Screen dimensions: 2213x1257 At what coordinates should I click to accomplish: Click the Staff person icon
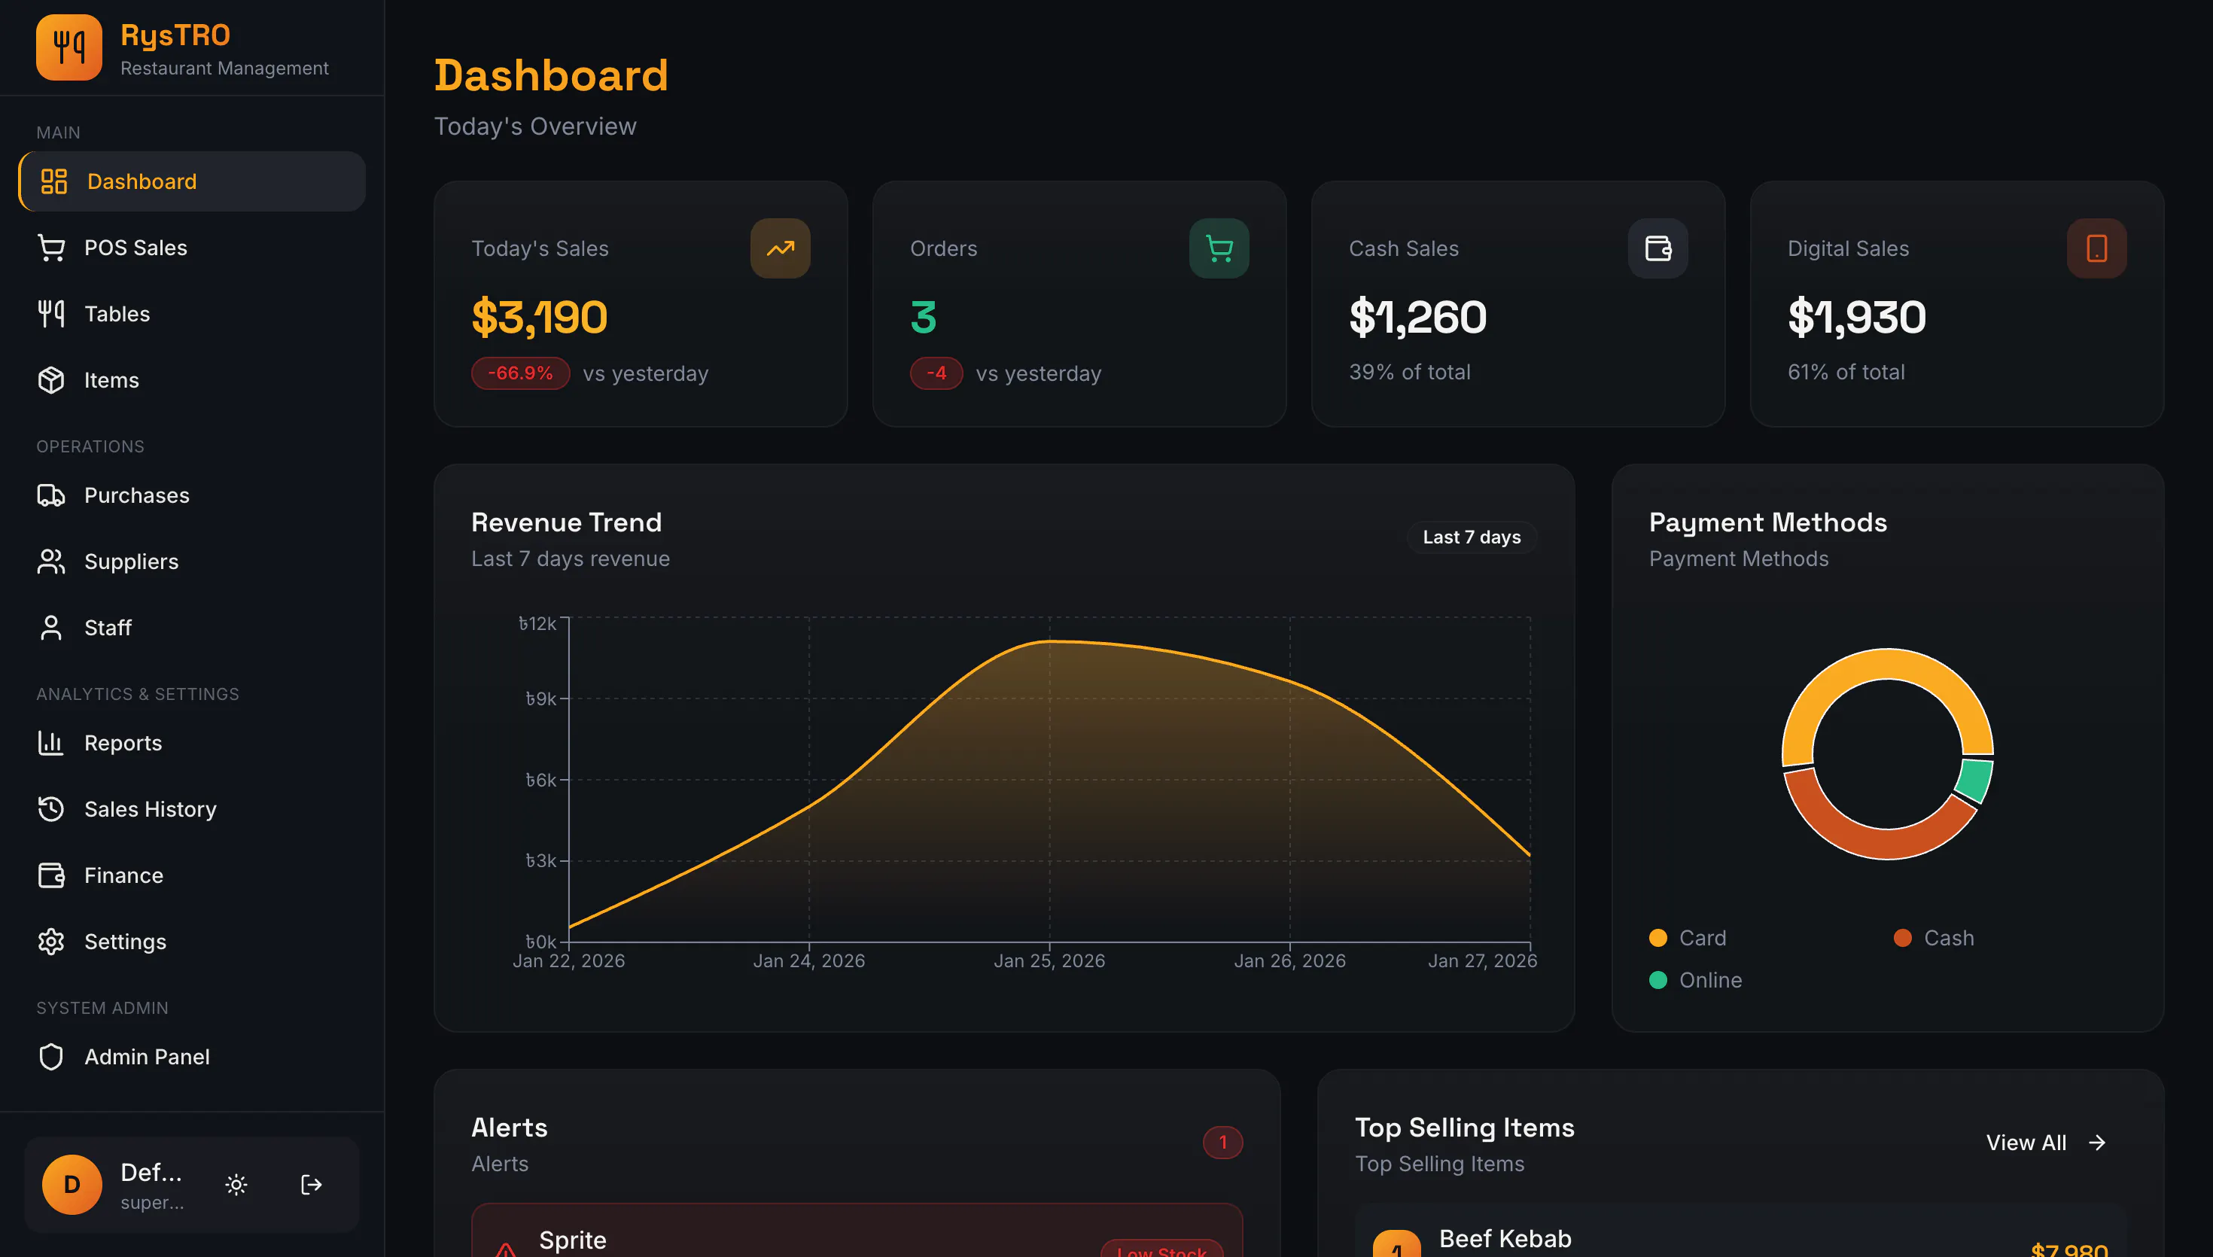[x=51, y=628]
